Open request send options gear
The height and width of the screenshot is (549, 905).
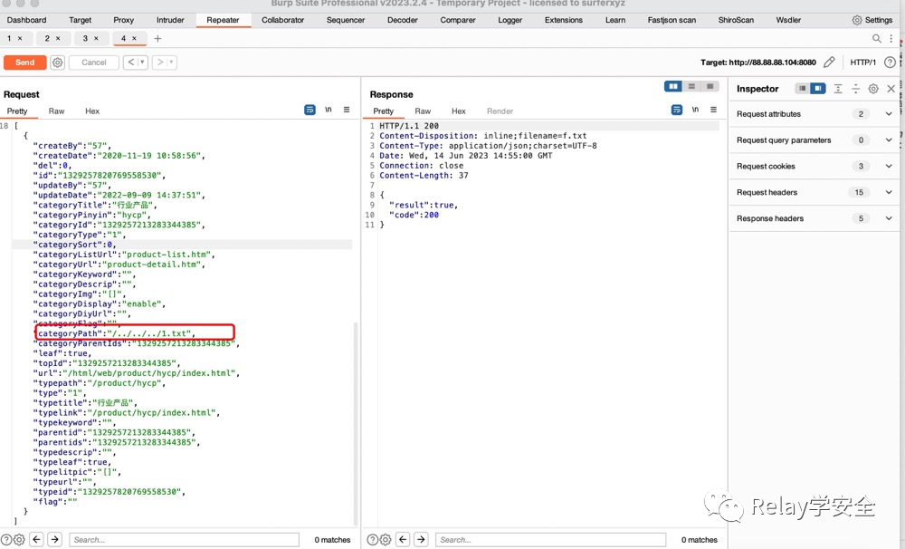pyautogui.click(x=57, y=63)
